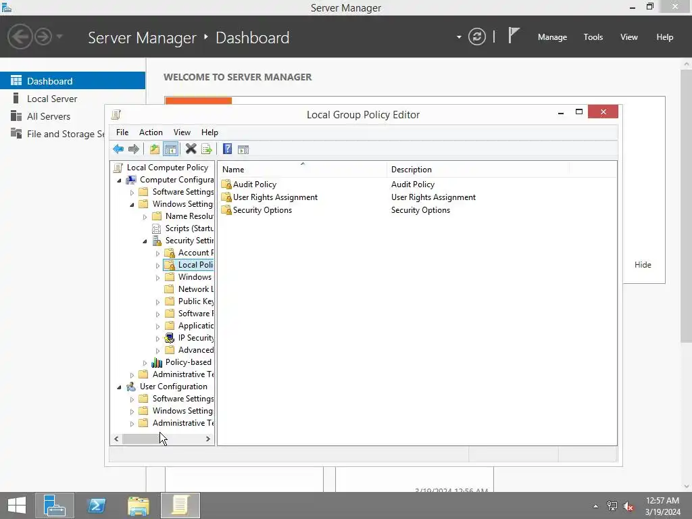Screen dimensions: 692x519
Task: Expand the Account Policies node
Action: tap(157, 253)
